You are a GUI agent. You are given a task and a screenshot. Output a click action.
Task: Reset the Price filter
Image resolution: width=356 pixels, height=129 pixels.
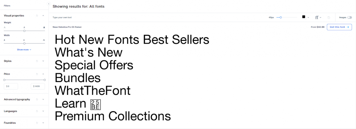click(x=37, y=74)
